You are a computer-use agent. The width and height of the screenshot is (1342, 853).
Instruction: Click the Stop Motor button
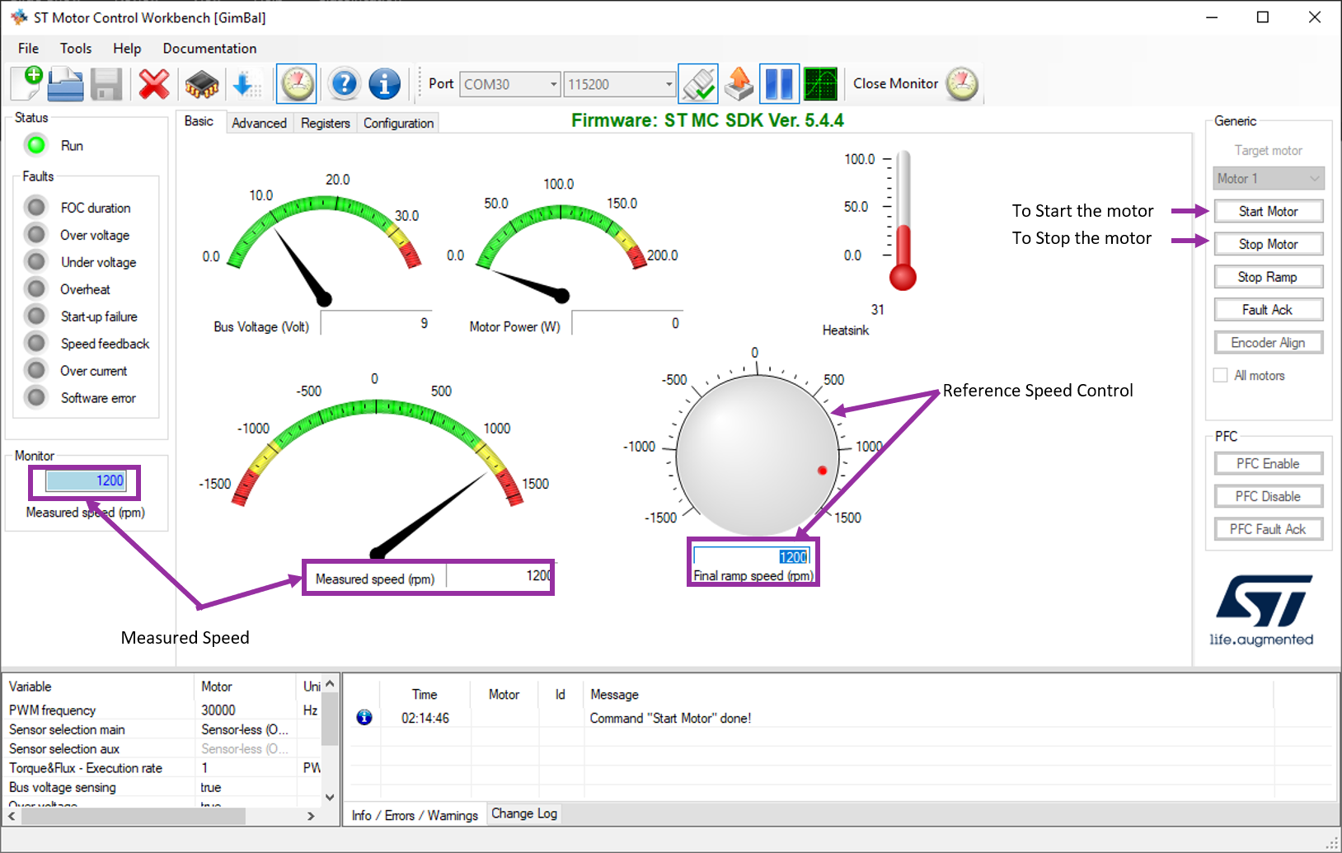click(x=1269, y=244)
